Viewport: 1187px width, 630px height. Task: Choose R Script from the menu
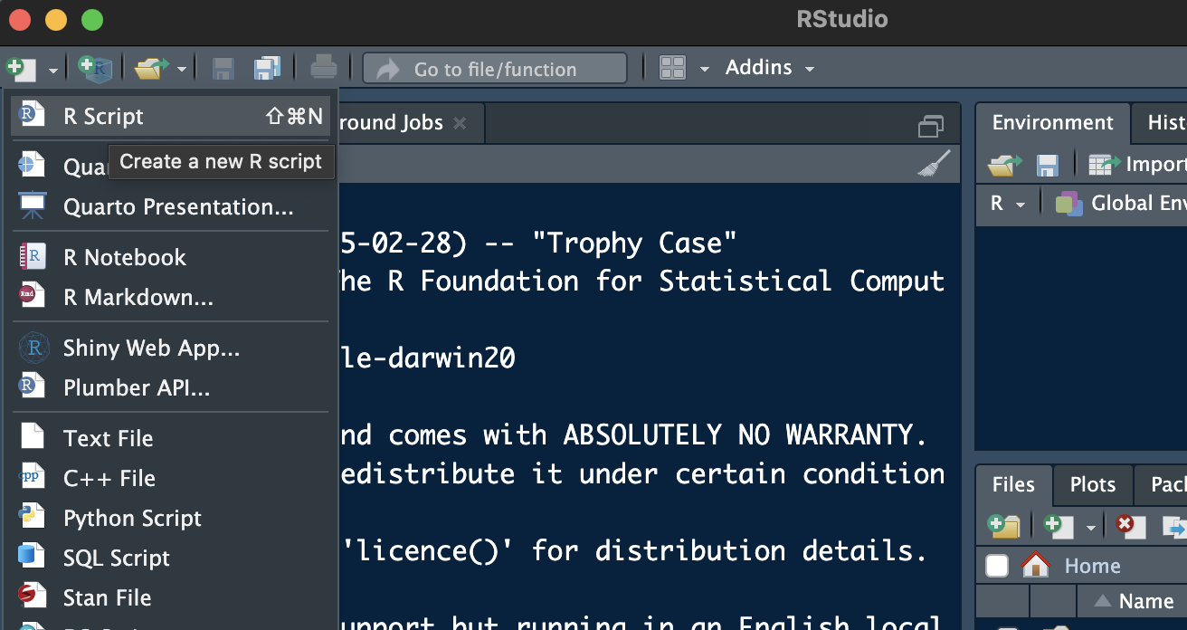point(170,116)
